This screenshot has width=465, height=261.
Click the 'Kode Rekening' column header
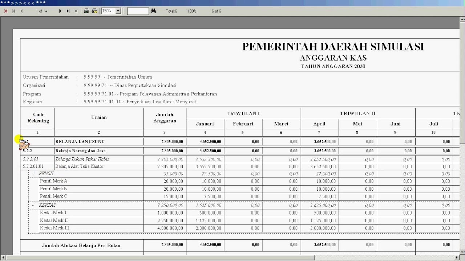pos(38,118)
